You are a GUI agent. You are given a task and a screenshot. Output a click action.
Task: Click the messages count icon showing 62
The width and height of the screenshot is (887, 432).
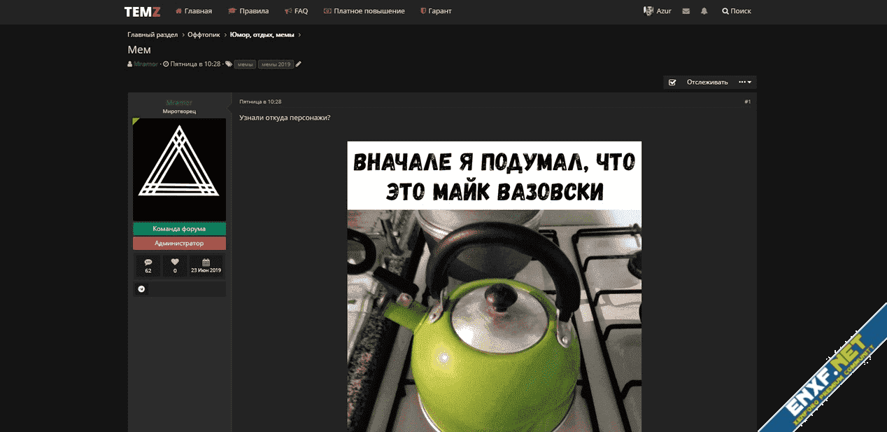[148, 265]
